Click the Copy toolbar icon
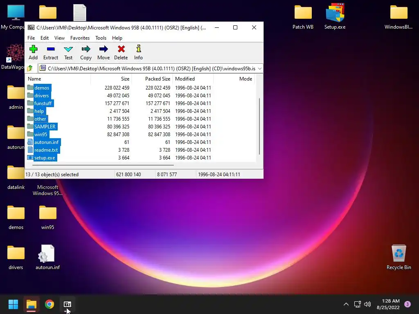Screen dimensions: 419x314 [x=86, y=53]
